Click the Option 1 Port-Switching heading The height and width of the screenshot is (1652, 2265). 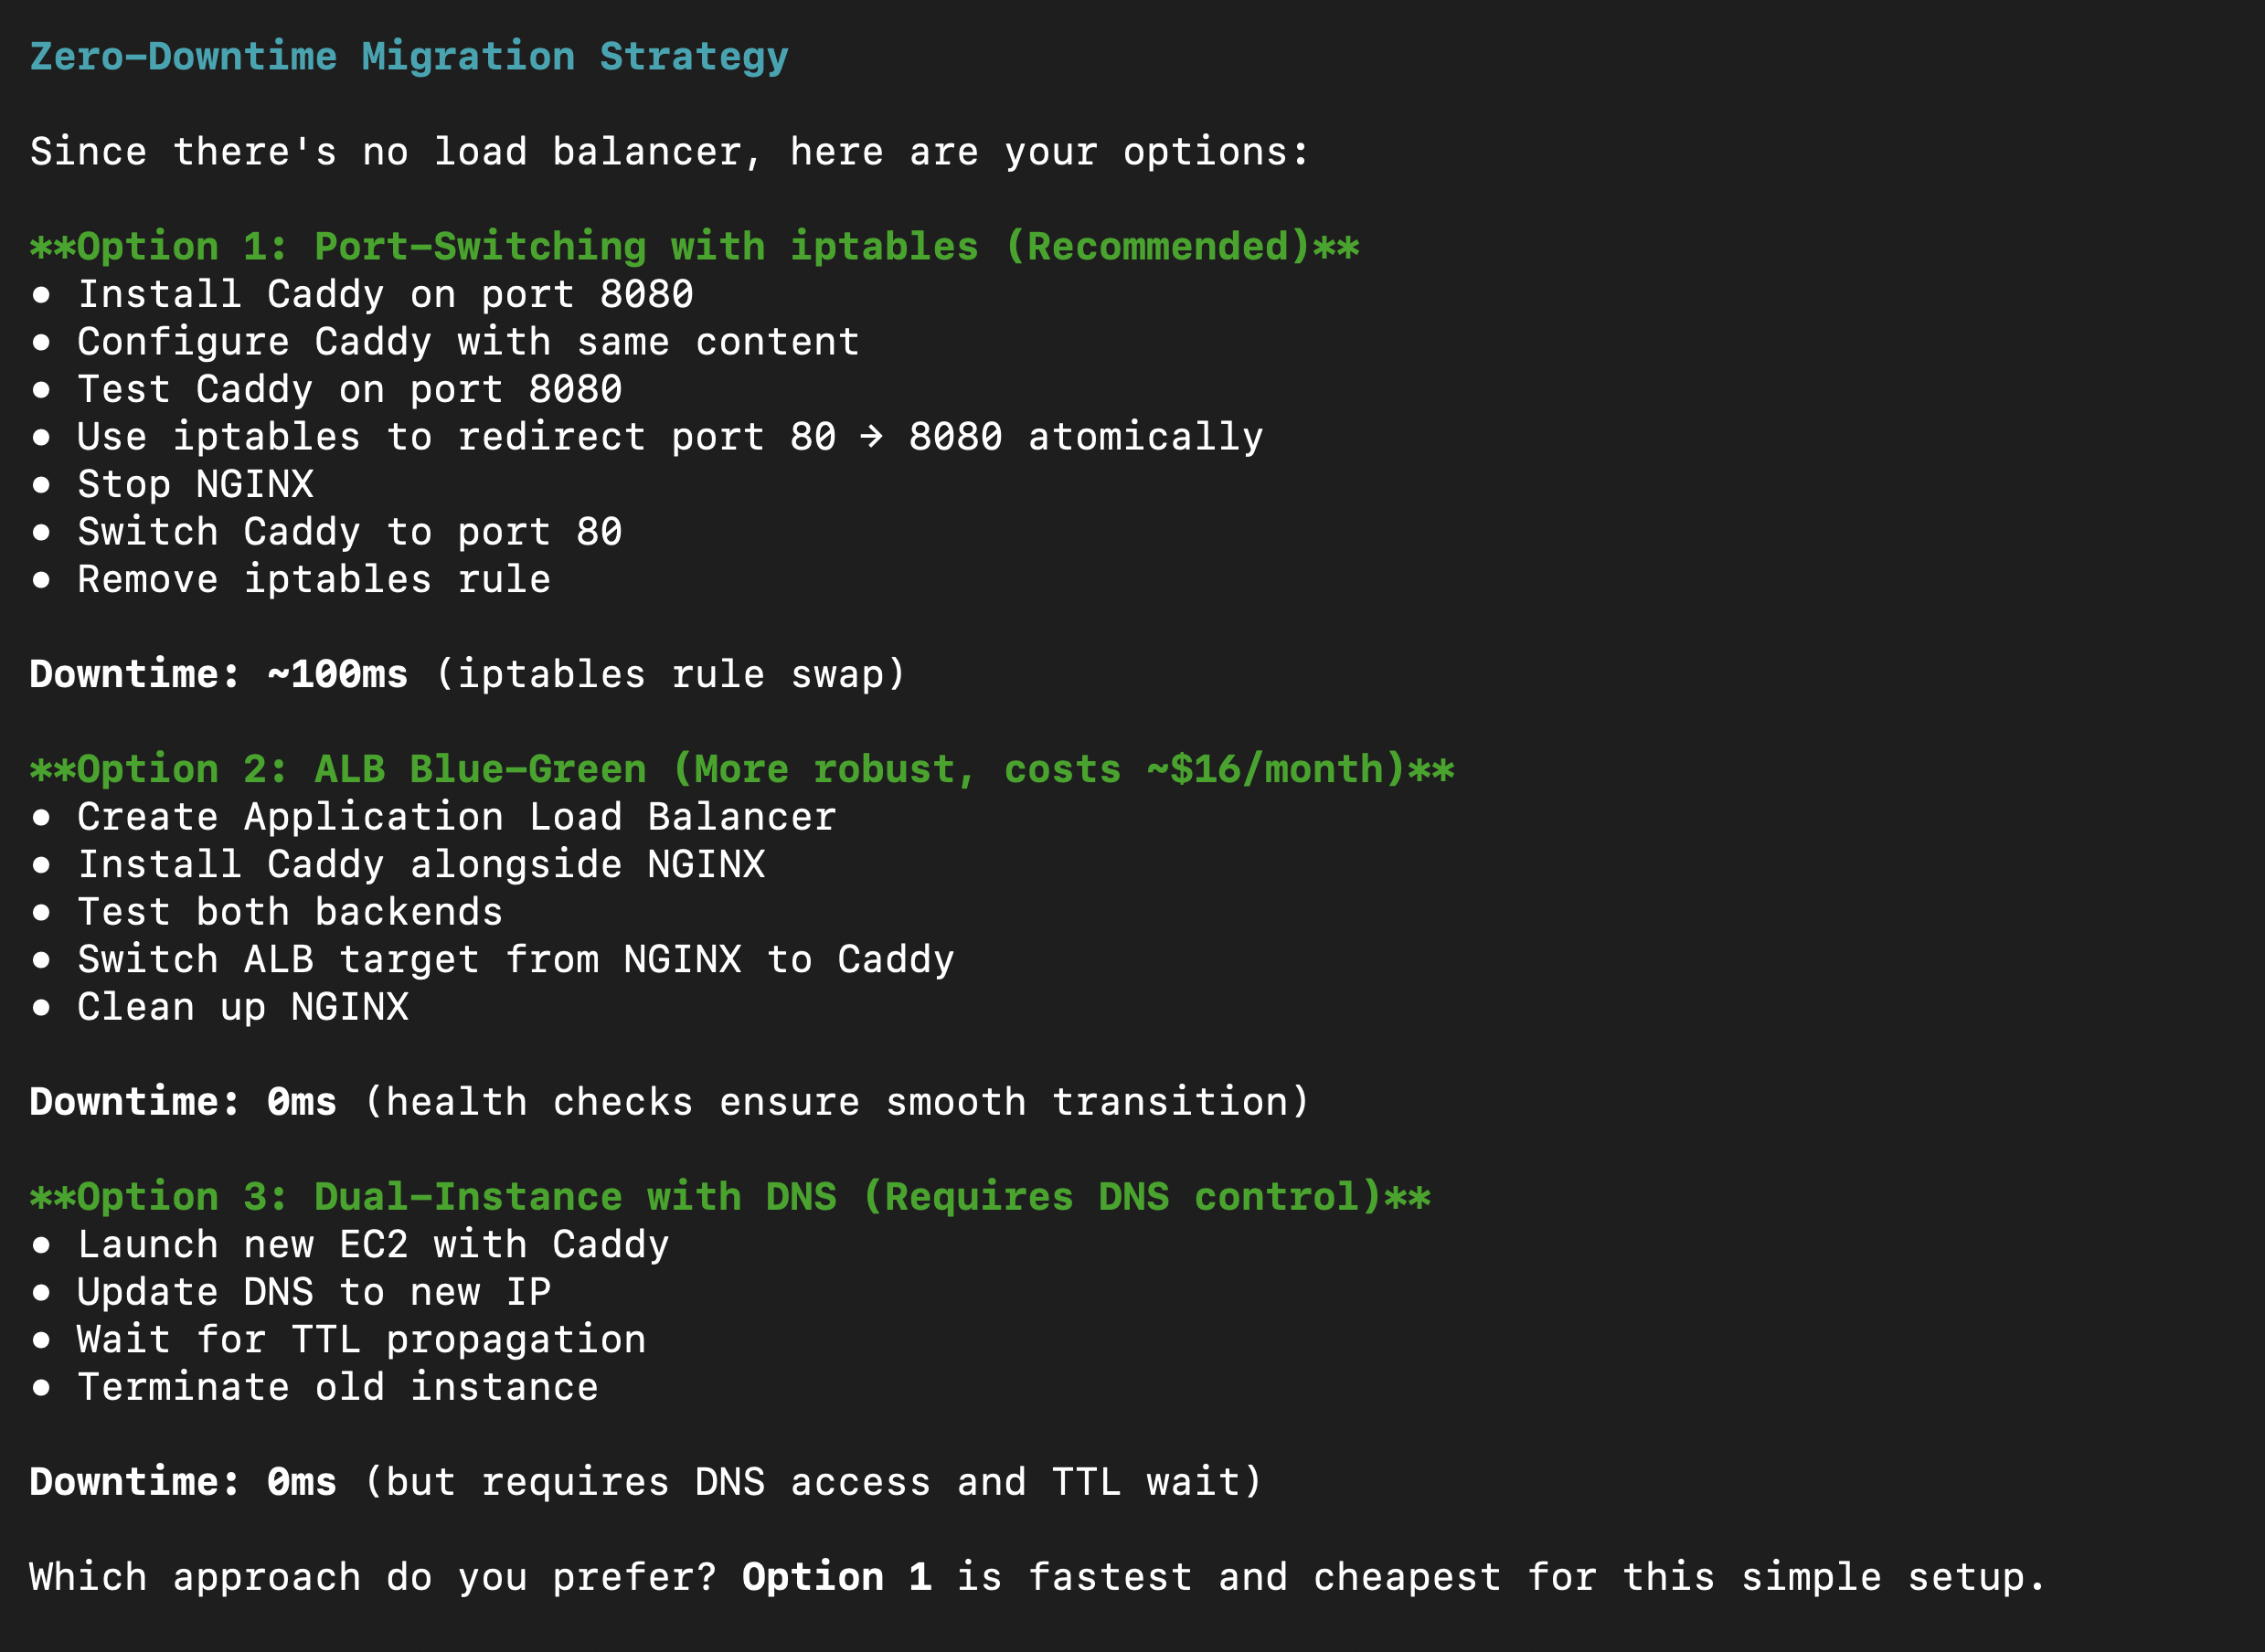click(x=694, y=247)
